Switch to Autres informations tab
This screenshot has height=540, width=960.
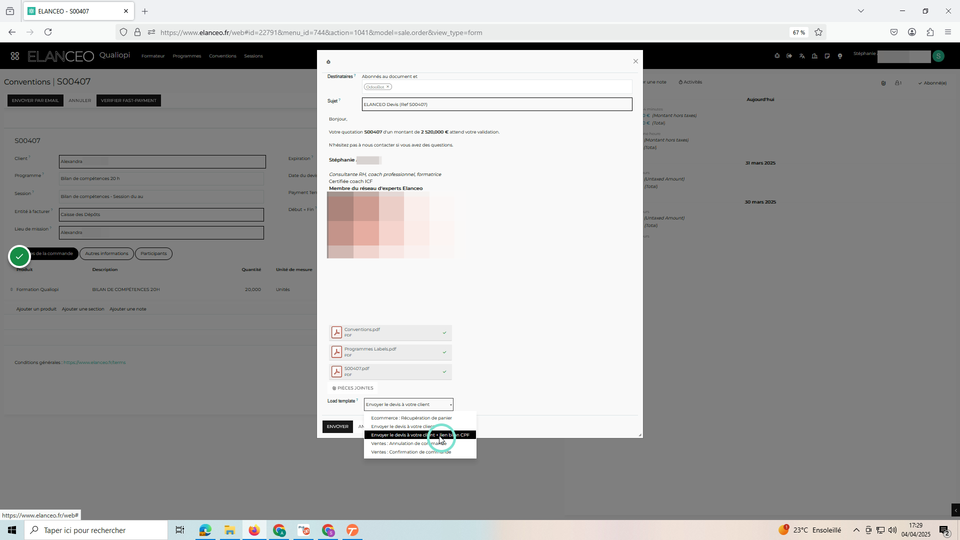click(x=106, y=253)
